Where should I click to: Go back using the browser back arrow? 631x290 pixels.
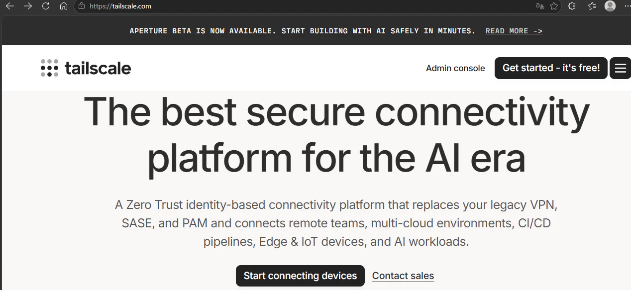[x=9, y=6]
